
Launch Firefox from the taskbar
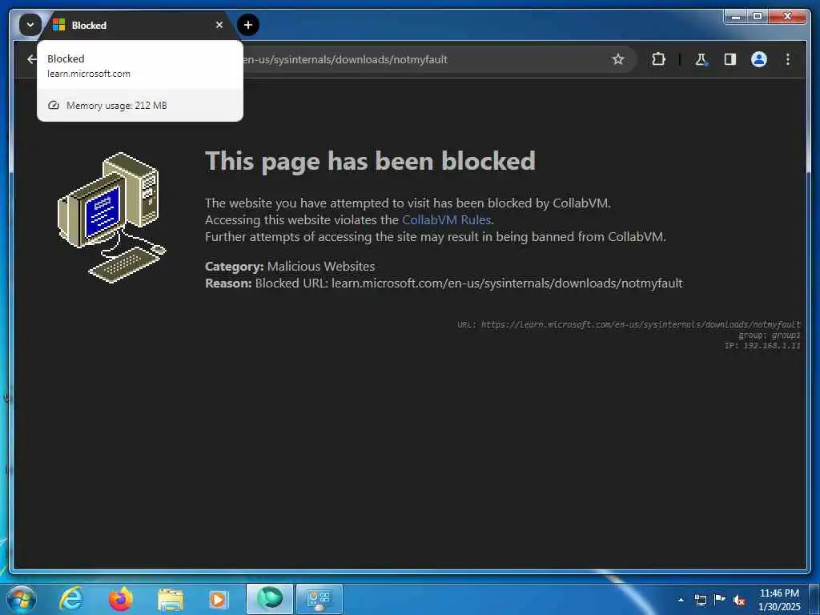(120, 599)
